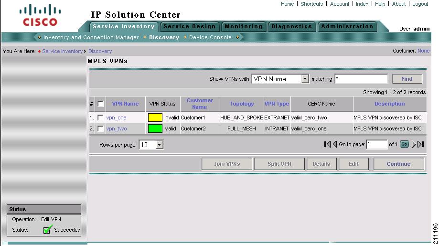This screenshot has width=439, height=246.
Task: Sort by Customer Name column header
Action: (x=200, y=104)
